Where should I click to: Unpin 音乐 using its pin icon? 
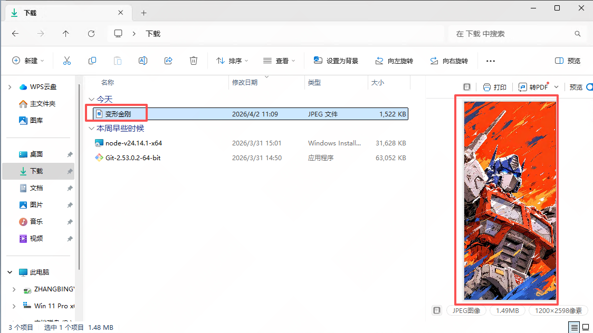[x=70, y=222]
